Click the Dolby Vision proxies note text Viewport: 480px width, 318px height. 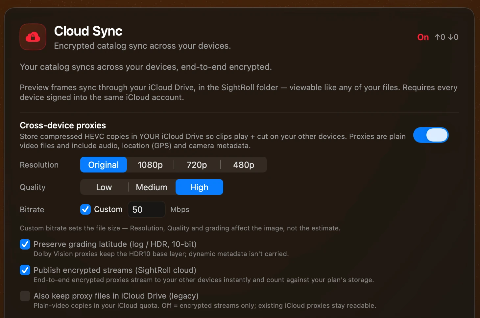[161, 254]
